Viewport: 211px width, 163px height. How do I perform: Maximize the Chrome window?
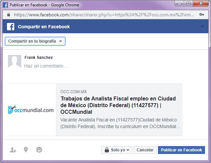coord(188,4)
